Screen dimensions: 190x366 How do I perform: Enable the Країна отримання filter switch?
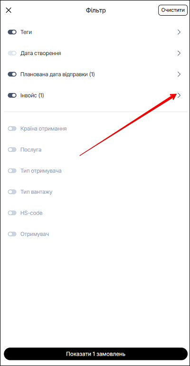click(12, 129)
